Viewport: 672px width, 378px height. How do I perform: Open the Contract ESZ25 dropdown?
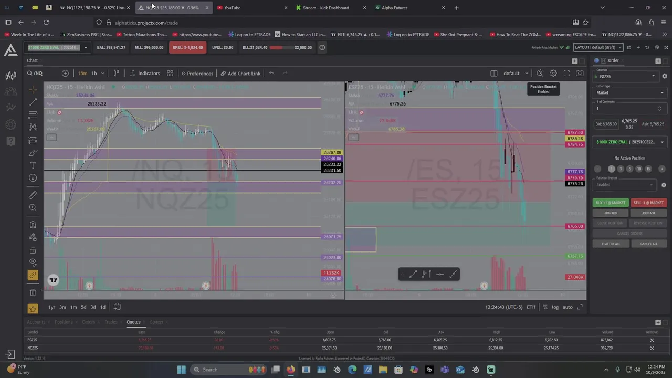click(626, 76)
